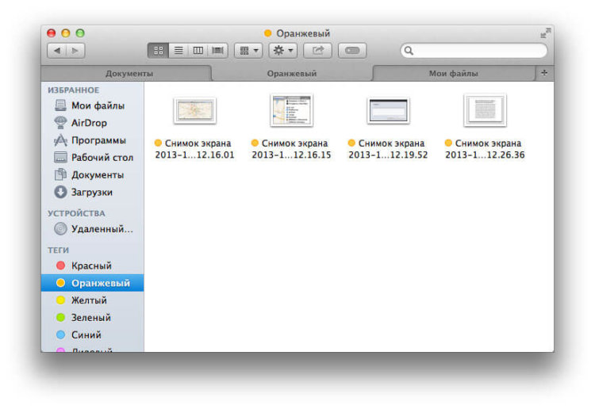The height and width of the screenshot is (409, 595).
Task: Select Удаленный disc under devices
Action: point(93,229)
